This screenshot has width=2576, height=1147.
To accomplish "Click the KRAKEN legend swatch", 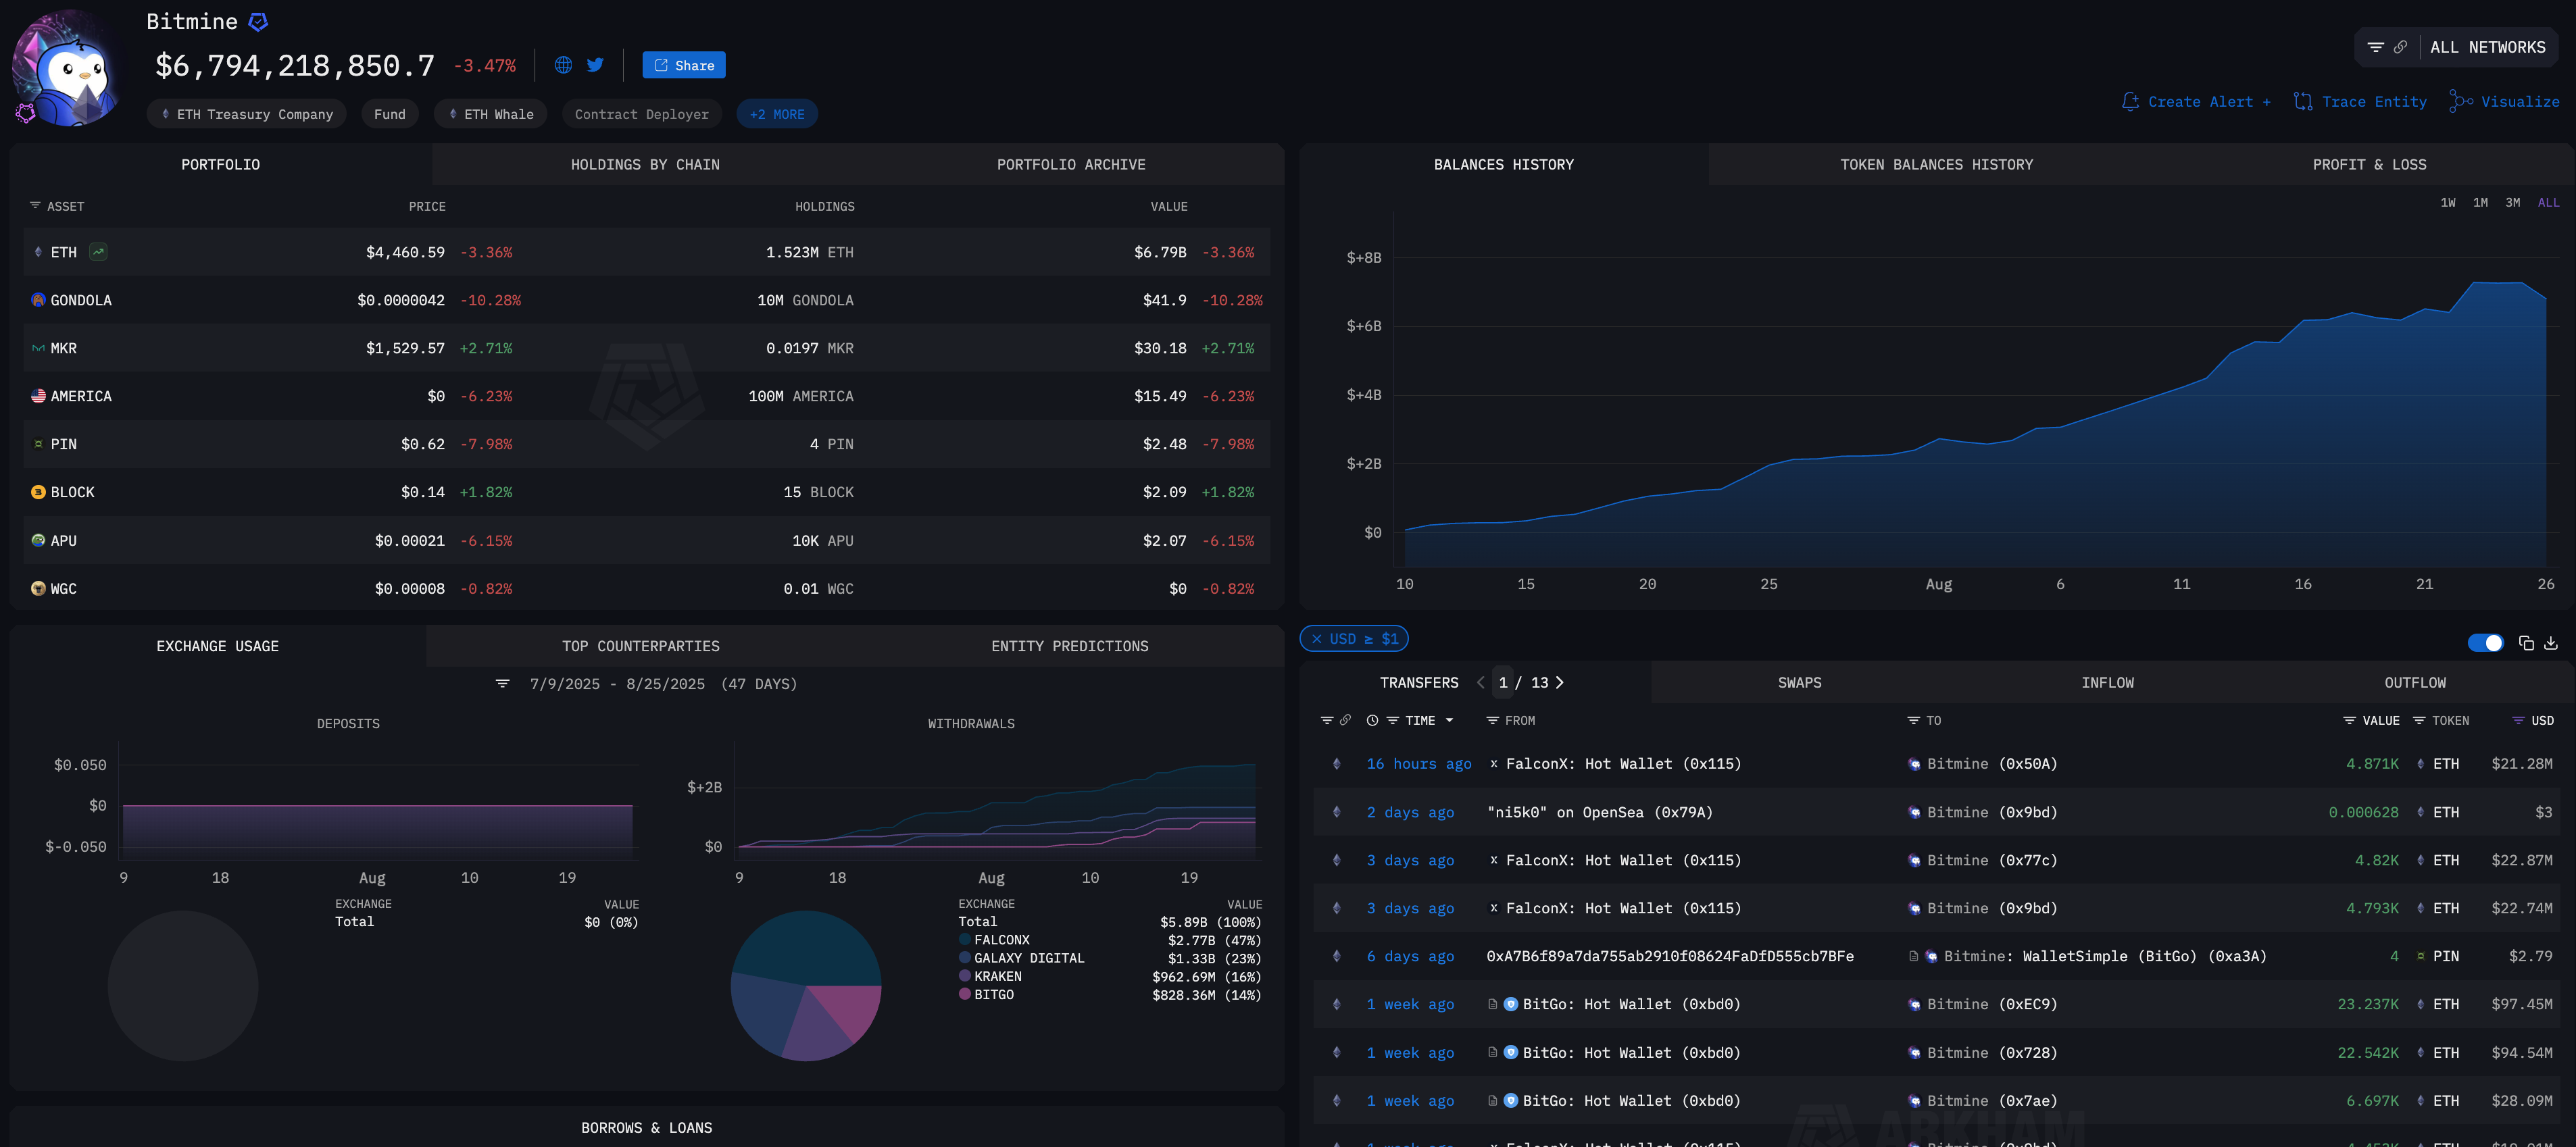I will pos(965,976).
